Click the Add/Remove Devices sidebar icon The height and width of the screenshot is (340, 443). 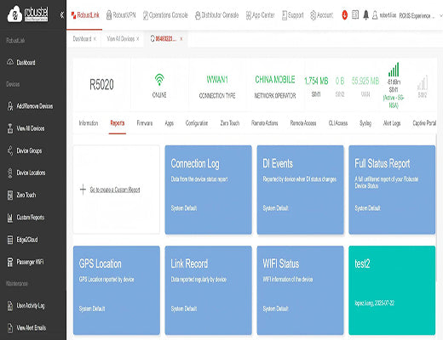click(x=10, y=106)
